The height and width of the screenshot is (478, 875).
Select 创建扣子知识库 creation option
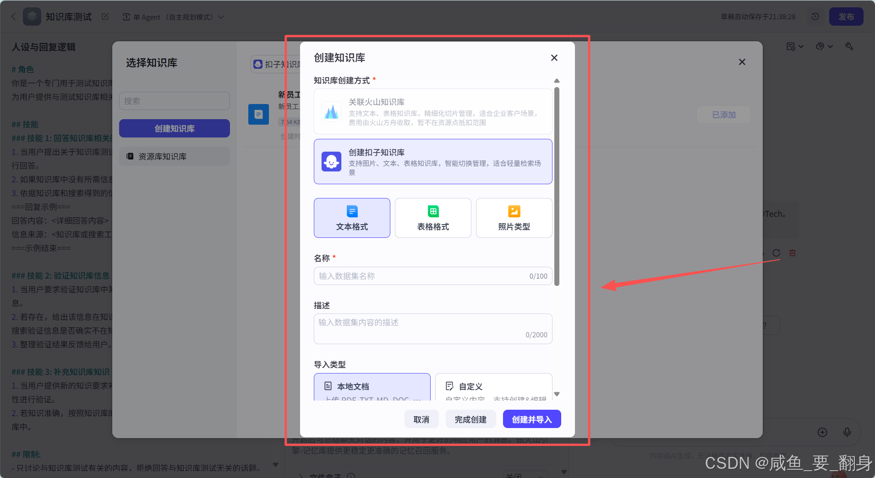click(433, 162)
